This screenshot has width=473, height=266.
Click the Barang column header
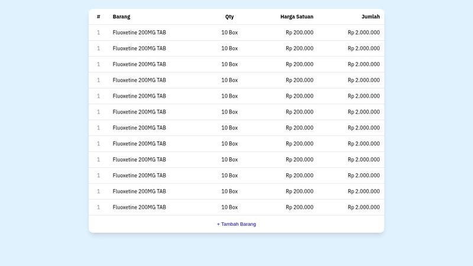[x=121, y=17]
